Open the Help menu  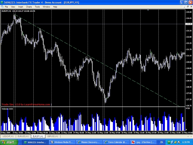(55, 7)
